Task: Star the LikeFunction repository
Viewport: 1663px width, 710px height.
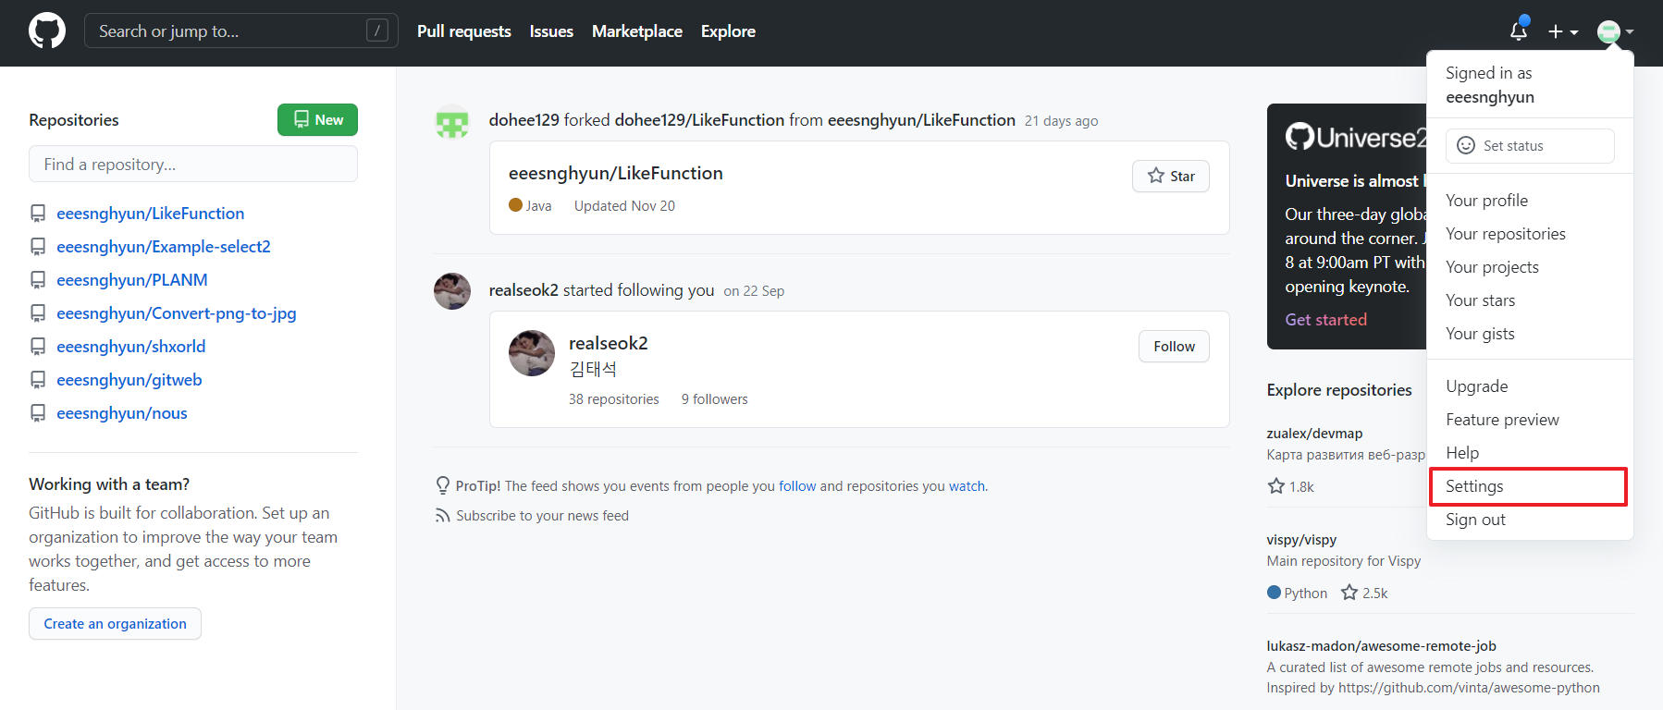Action: tap(1171, 176)
